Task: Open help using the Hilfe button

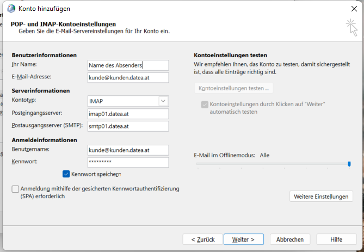Action: (336, 239)
